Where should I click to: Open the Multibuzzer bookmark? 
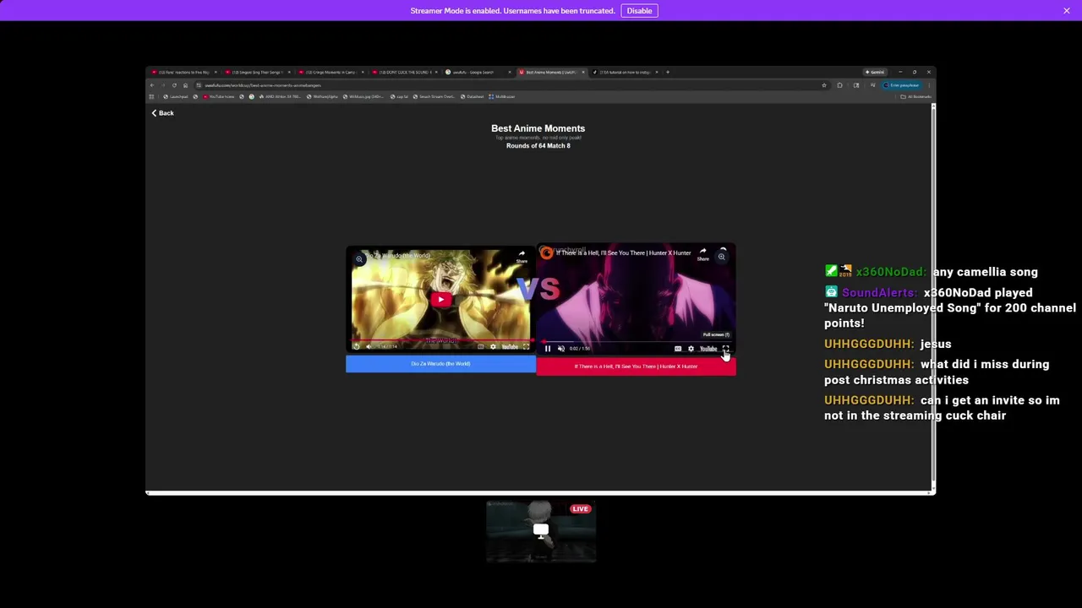tap(501, 96)
